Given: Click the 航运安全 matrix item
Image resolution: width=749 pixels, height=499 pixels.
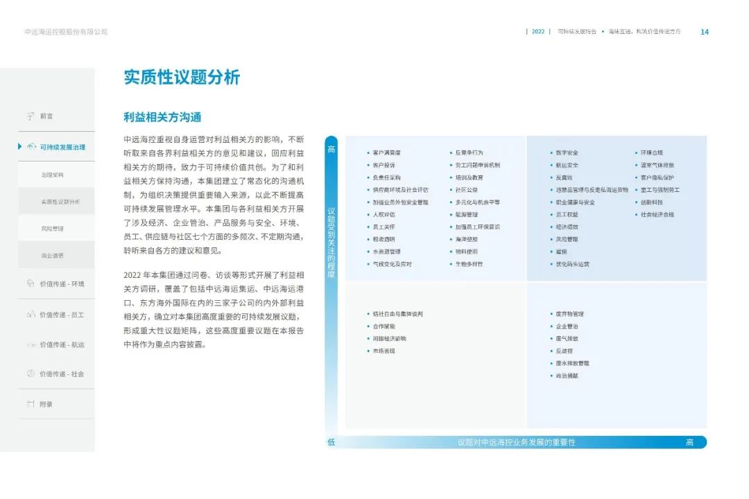Looking at the screenshot, I should point(567,165).
